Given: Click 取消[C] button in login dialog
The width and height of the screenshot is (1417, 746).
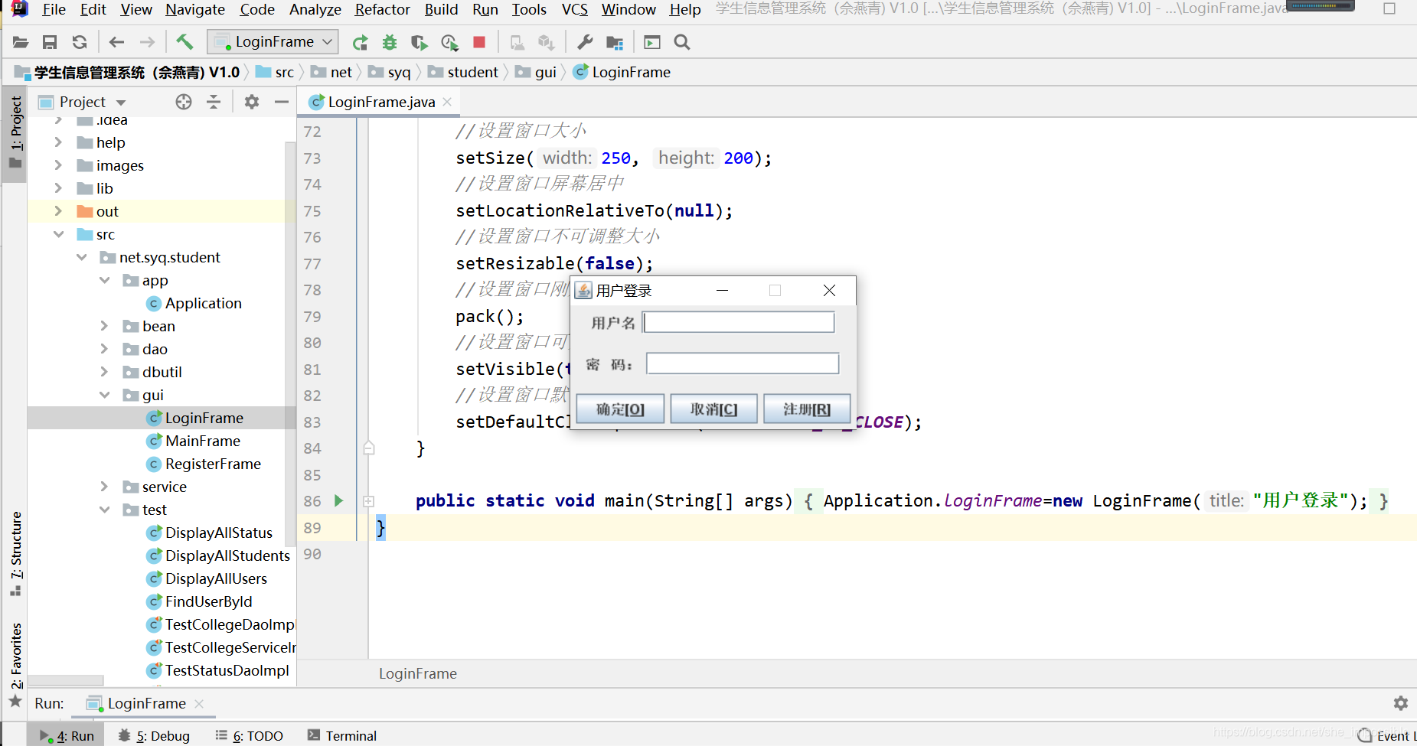Looking at the screenshot, I should 713,409.
